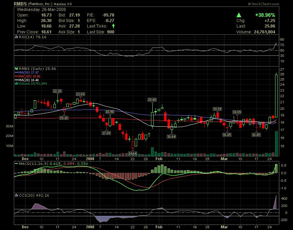The width and height of the screenshot is (293, 230).
Task: Click the tallest green volume bar
Action: (x=276, y=143)
